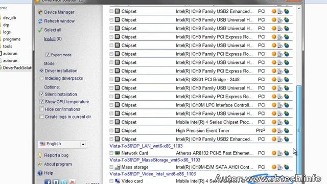
Task: Tick the Video card row checkbox
Action: [x=111, y=181]
